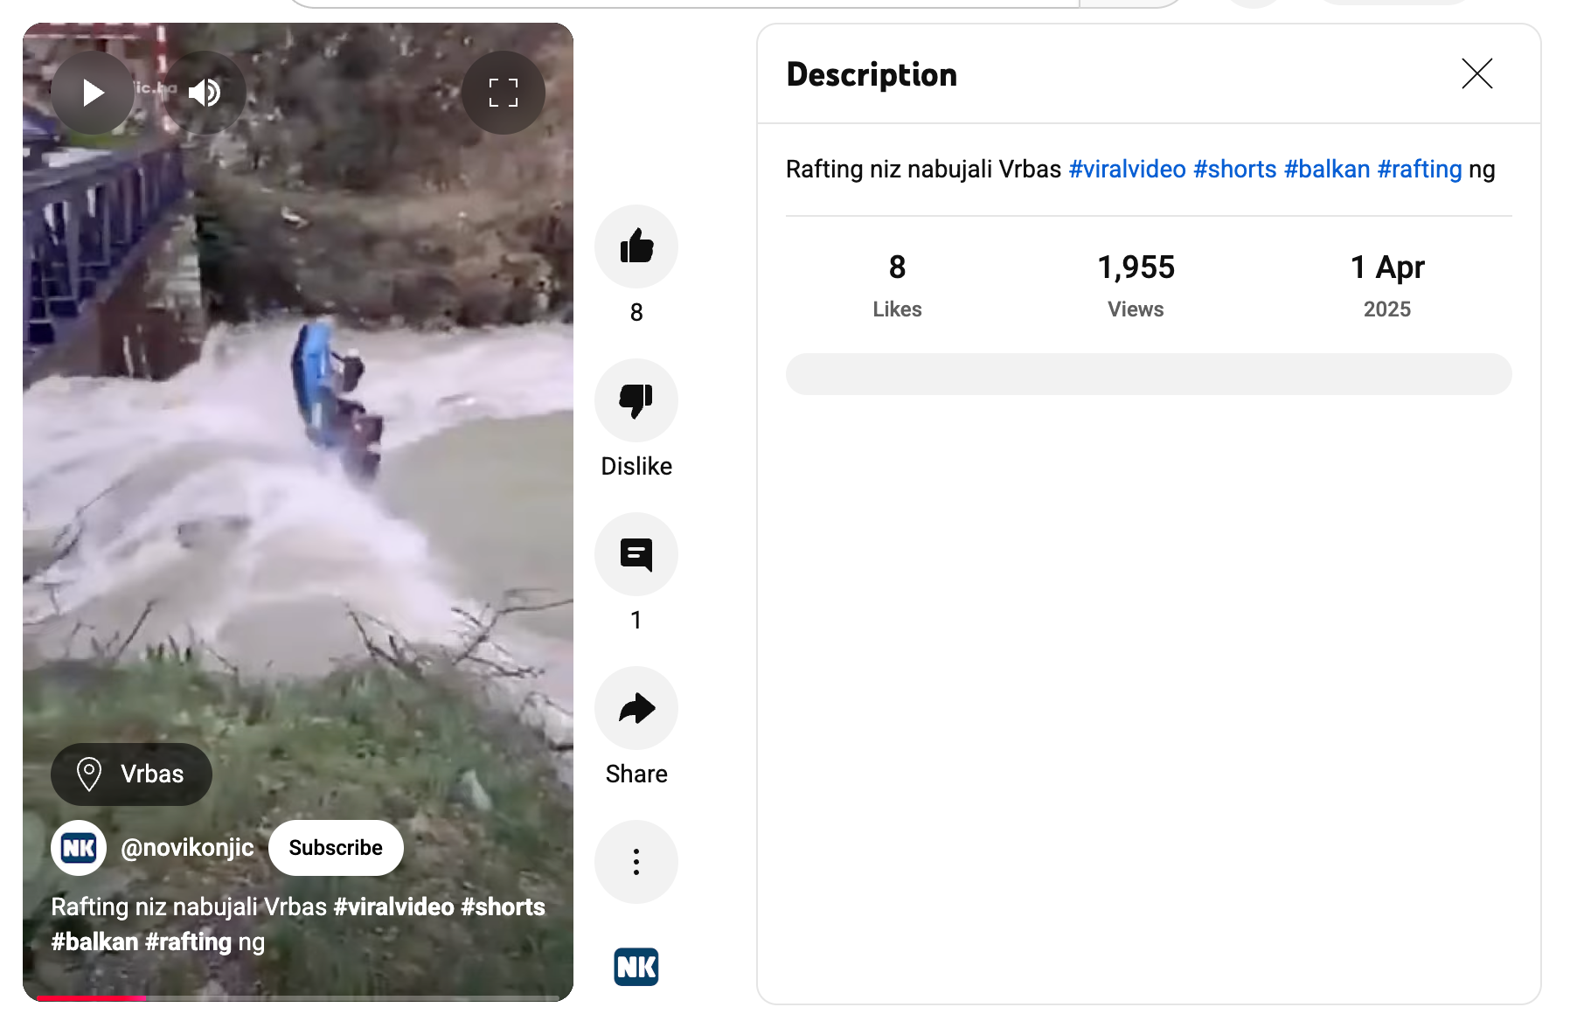Open the Vrbas location tag

[x=132, y=774]
